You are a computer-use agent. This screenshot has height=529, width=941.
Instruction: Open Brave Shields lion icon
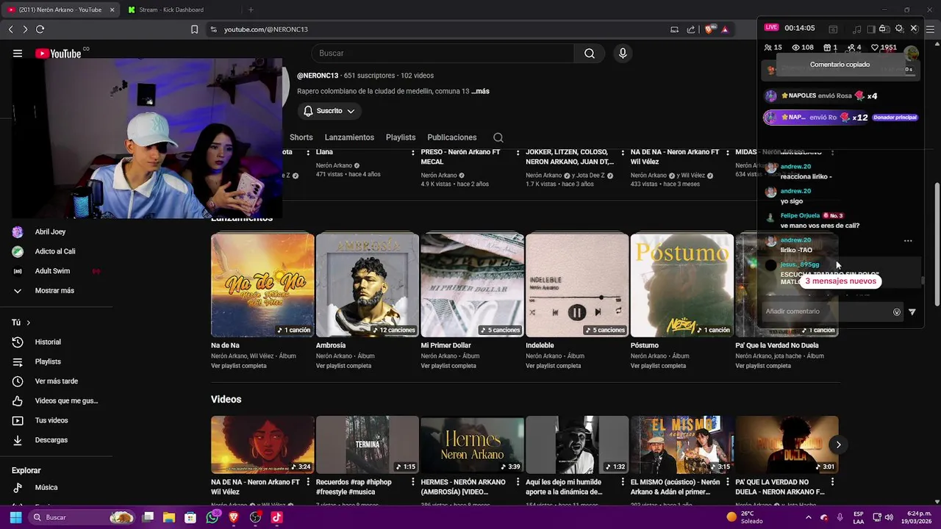709,29
